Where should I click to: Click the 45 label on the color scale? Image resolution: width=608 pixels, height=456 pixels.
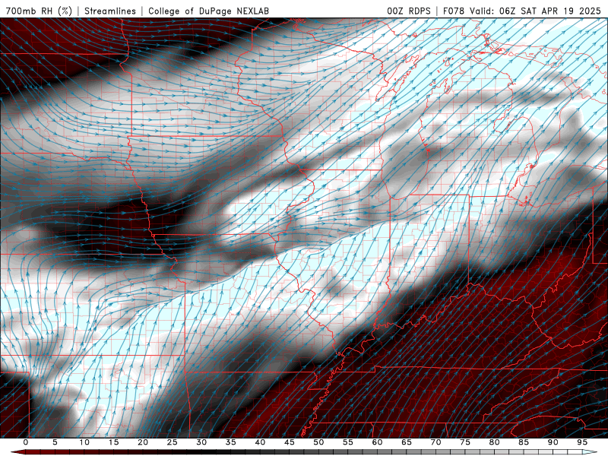(x=290, y=442)
